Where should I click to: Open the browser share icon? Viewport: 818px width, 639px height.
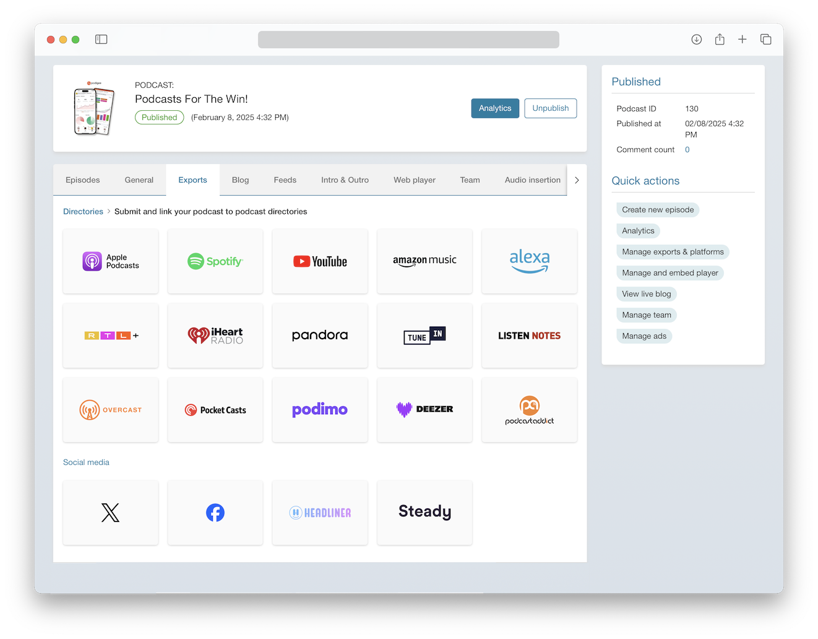pyautogui.click(x=720, y=40)
